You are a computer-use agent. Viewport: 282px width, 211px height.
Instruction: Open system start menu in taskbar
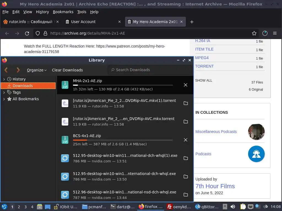click(x=4, y=207)
